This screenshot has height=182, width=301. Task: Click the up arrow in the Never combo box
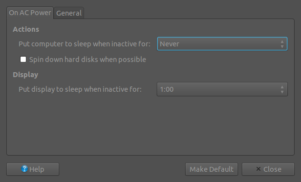[x=282, y=41]
